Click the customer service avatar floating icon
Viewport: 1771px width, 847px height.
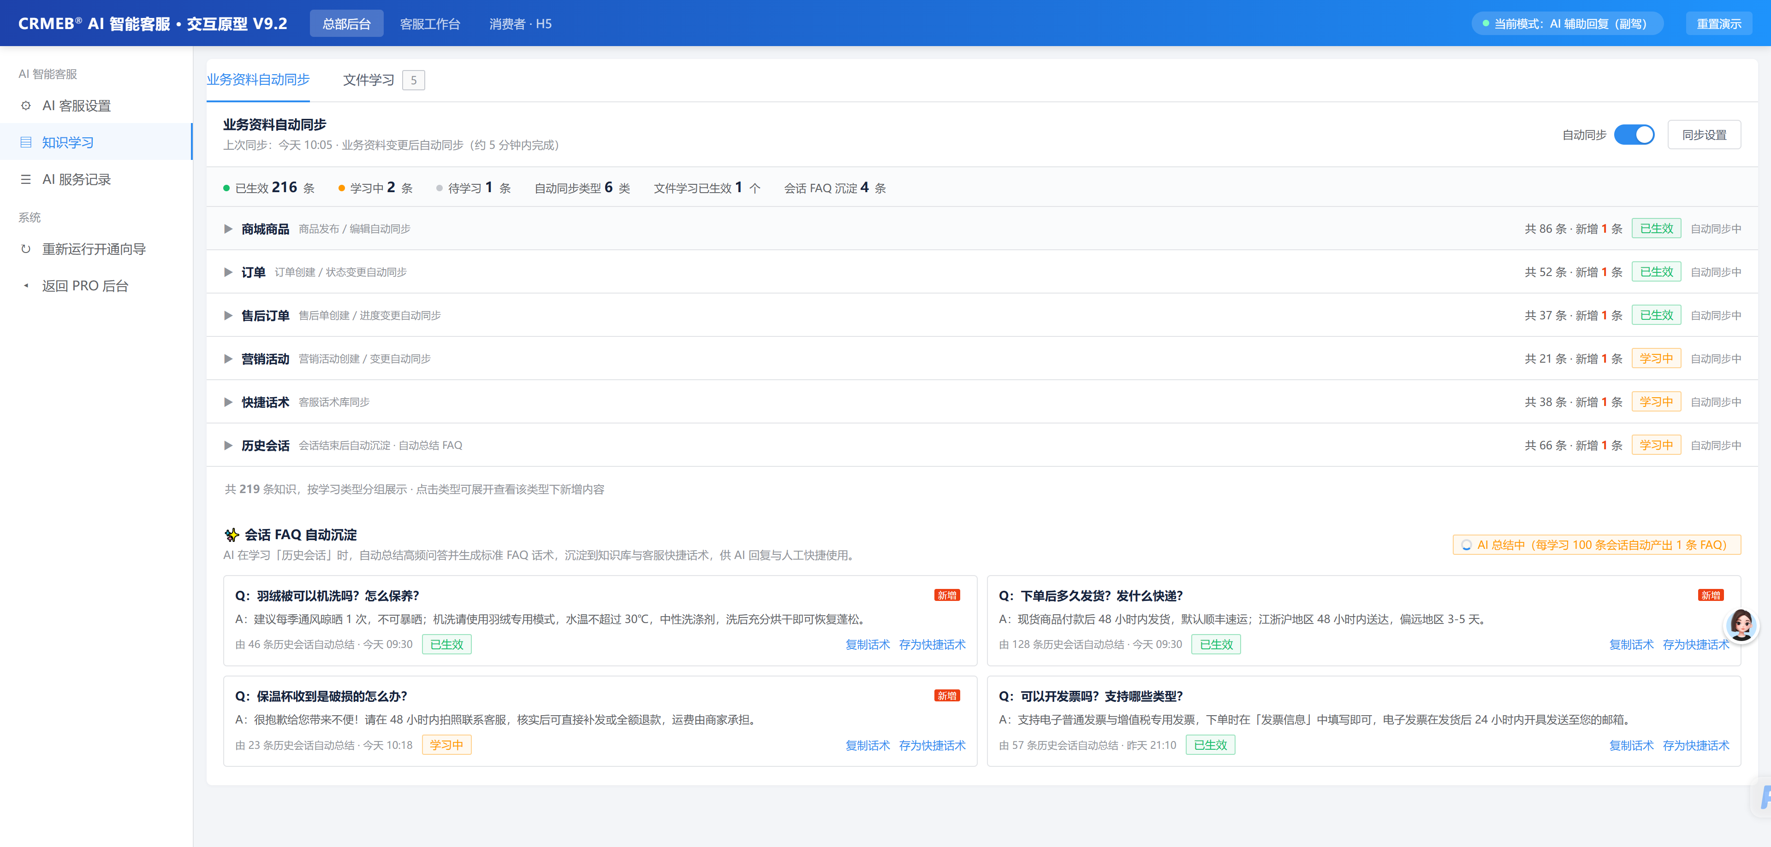click(x=1741, y=625)
